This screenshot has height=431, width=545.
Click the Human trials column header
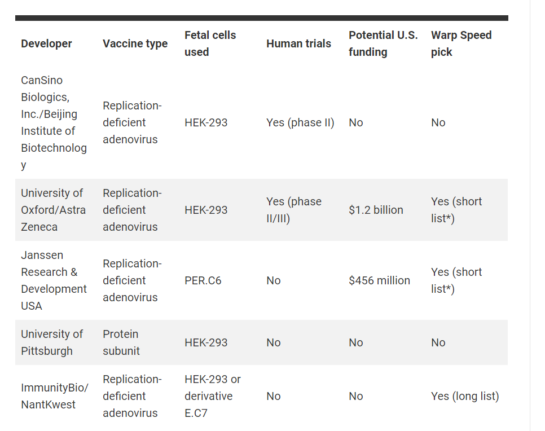(x=298, y=43)
